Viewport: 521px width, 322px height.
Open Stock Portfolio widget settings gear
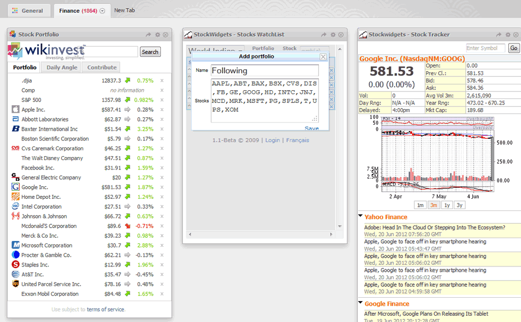coord(157,35)
